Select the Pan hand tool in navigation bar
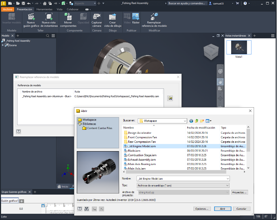277x220 pixels. [220, 82]
